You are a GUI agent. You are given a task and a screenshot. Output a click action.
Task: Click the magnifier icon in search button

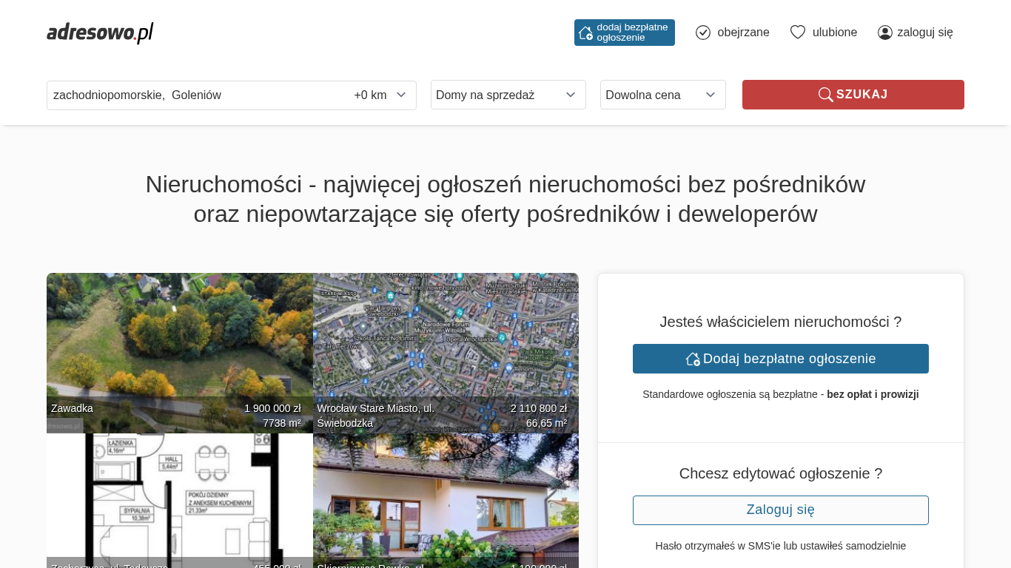tap(825, 95)
